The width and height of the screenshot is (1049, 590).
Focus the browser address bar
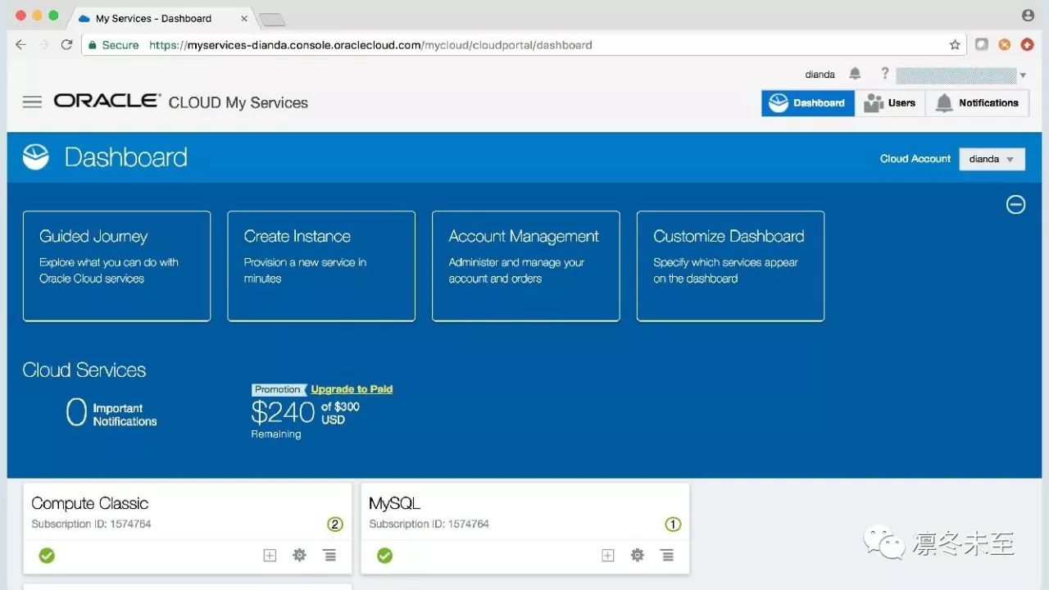click(524, 45)
